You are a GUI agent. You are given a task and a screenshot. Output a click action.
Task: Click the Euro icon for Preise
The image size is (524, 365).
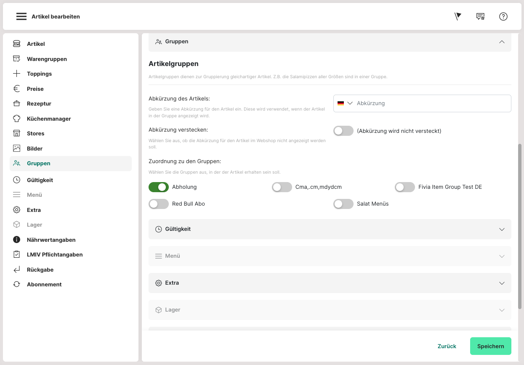[16, 89]
